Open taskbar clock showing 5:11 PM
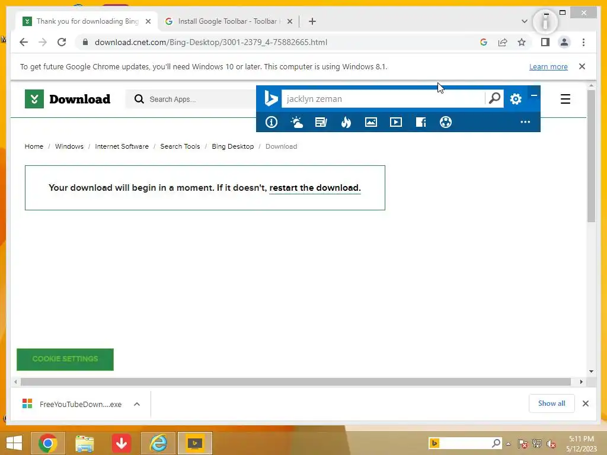 [x=581, y=443]
